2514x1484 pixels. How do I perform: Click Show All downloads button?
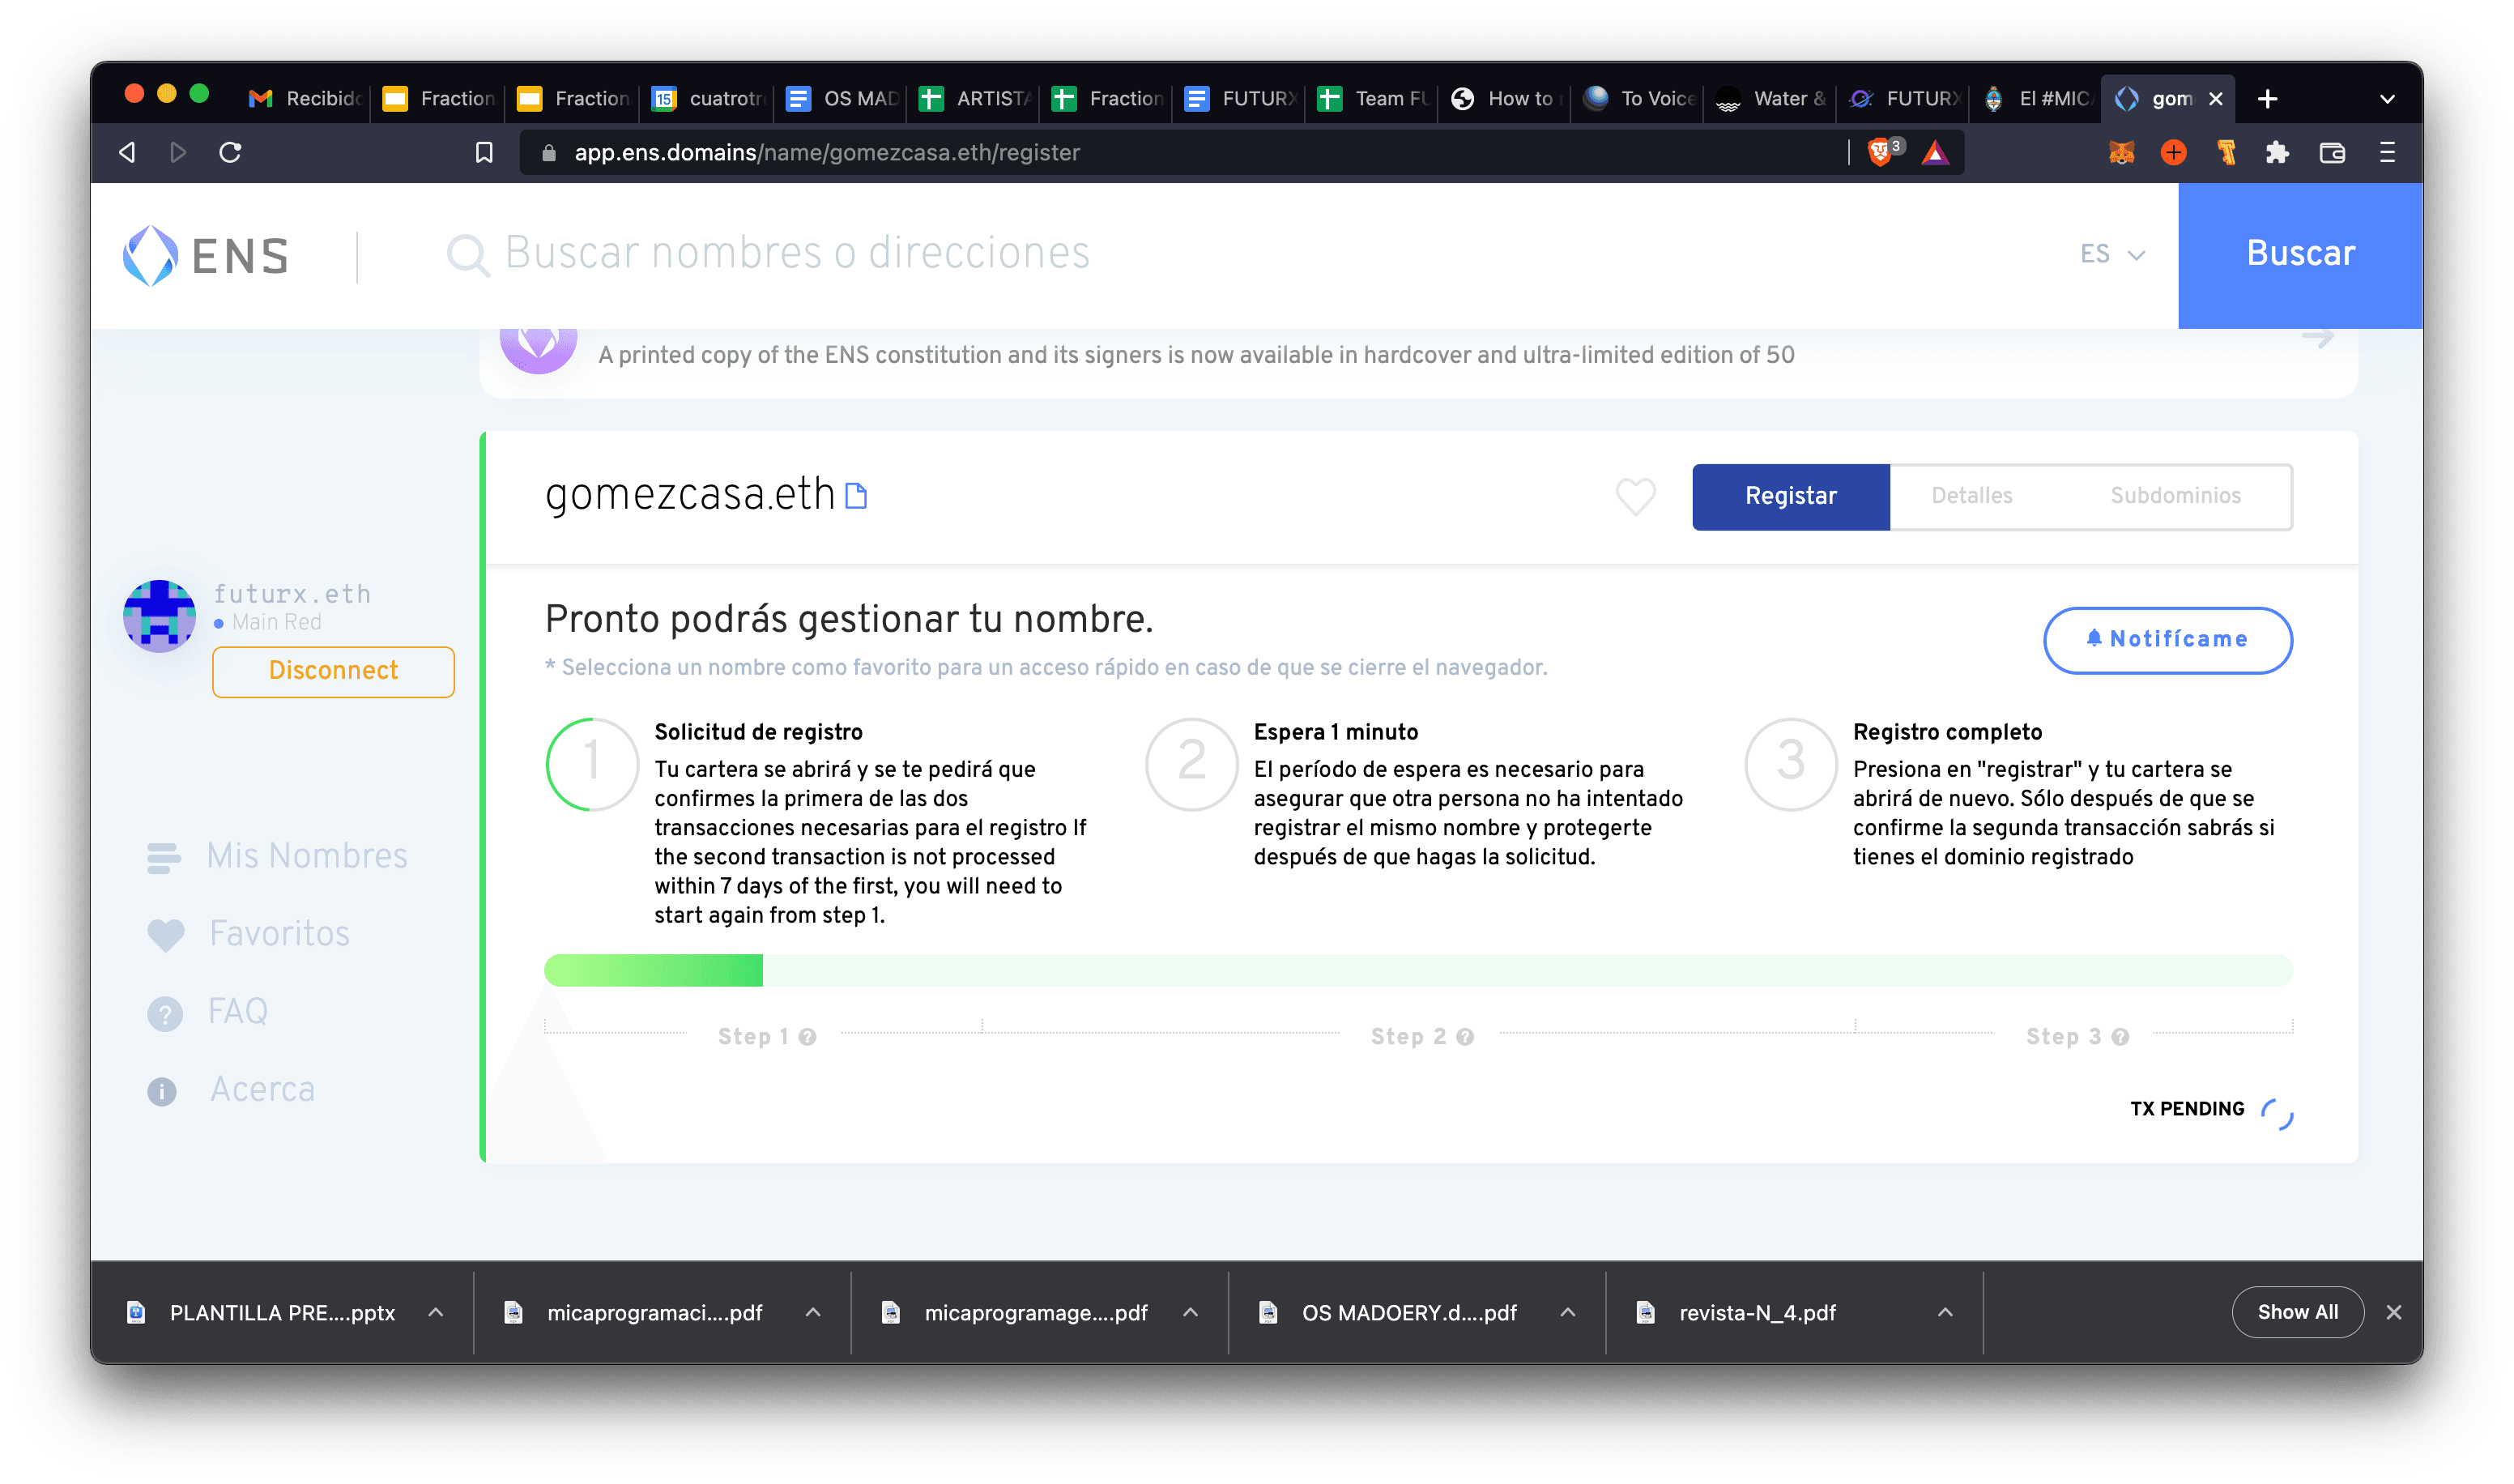(x=2297, y=1312)
